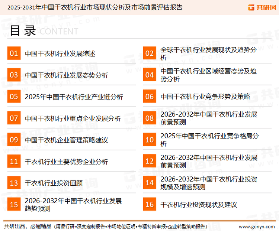Click the orange 01 number box
The width and height of the screenshot is (279, 231).
point(14,53)
